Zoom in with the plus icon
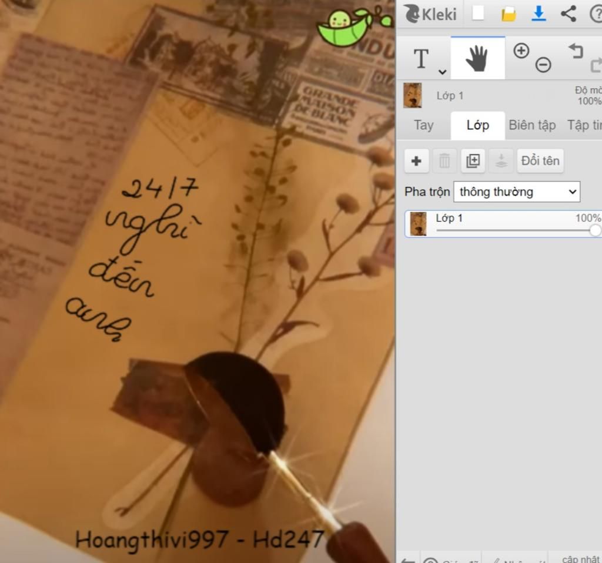Viewport: 602px width, 563px height. [521, 51]
